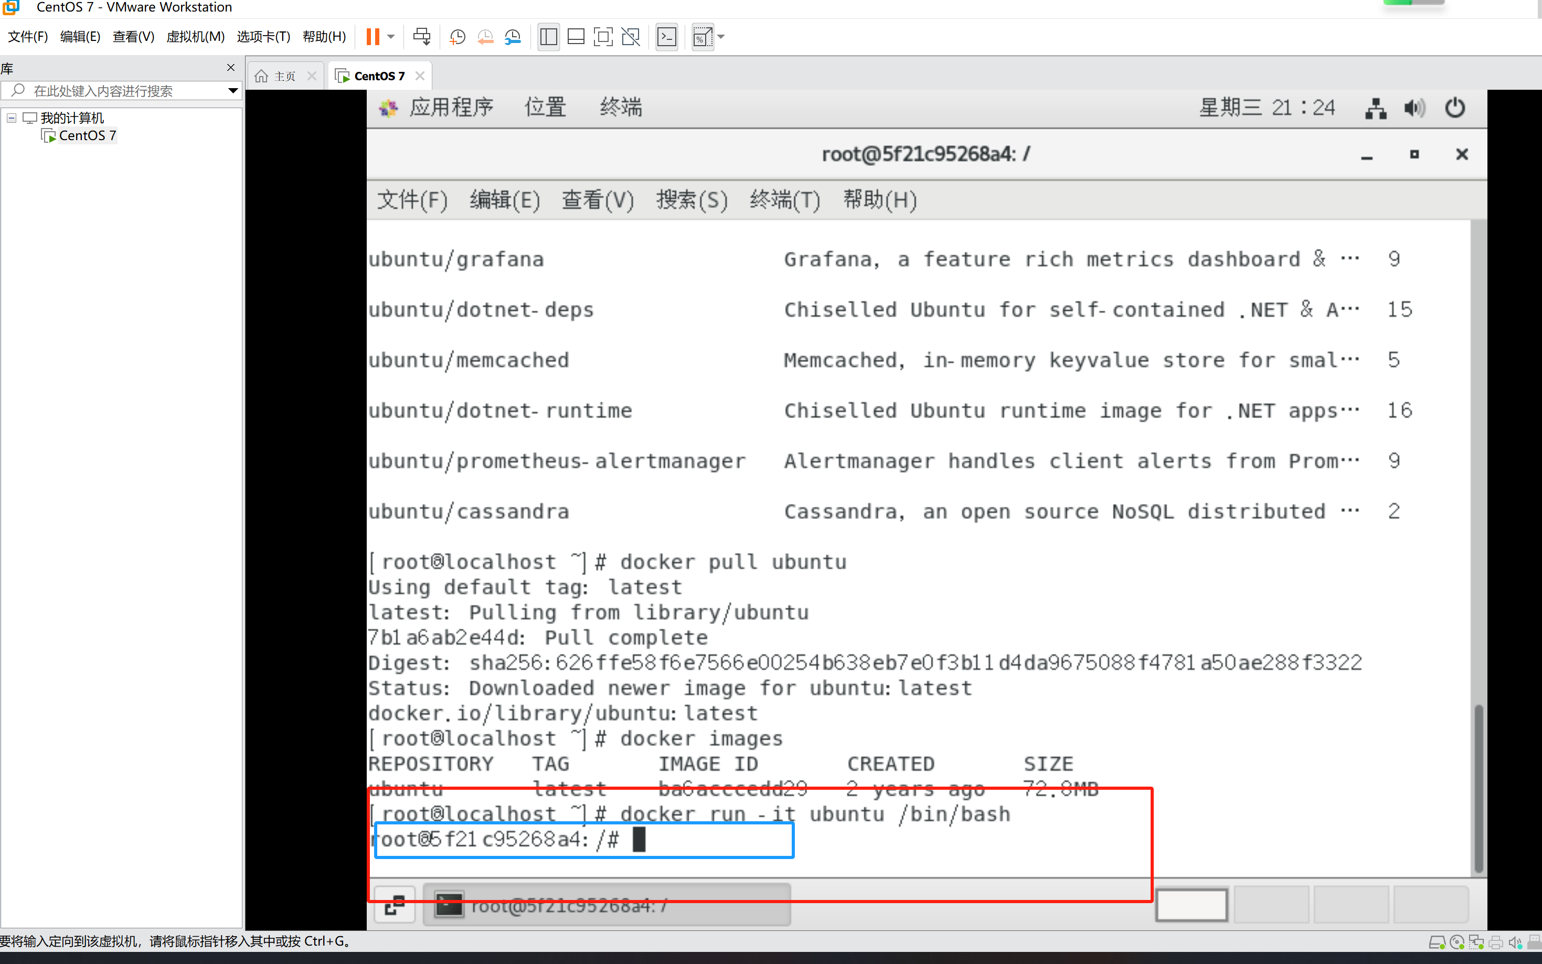This screenshot has width=1542, height=964.
Task: Pause the virtual machine with the orange pause icon
Action: click(x=373, y=37)
